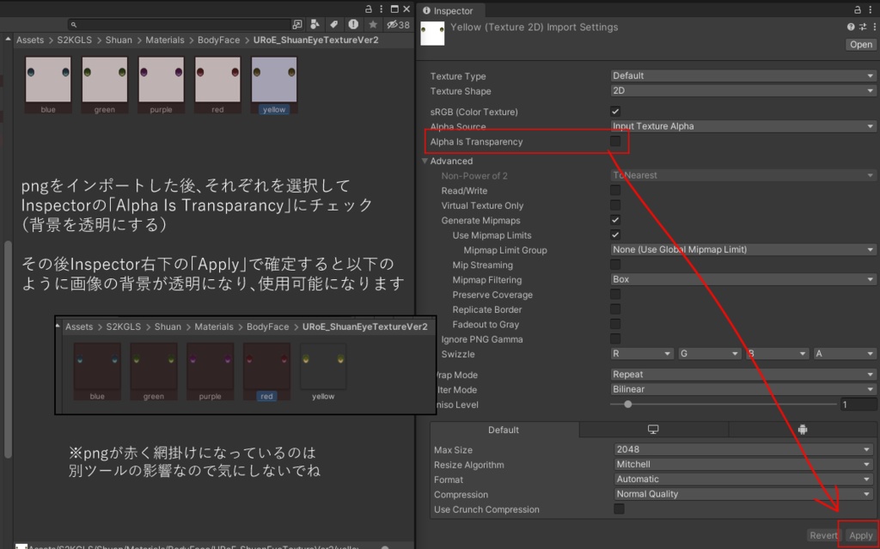Screen dimensions: 880x549
Task: Click the Search by Label tag icon
Action: click(x=334, y=25)
